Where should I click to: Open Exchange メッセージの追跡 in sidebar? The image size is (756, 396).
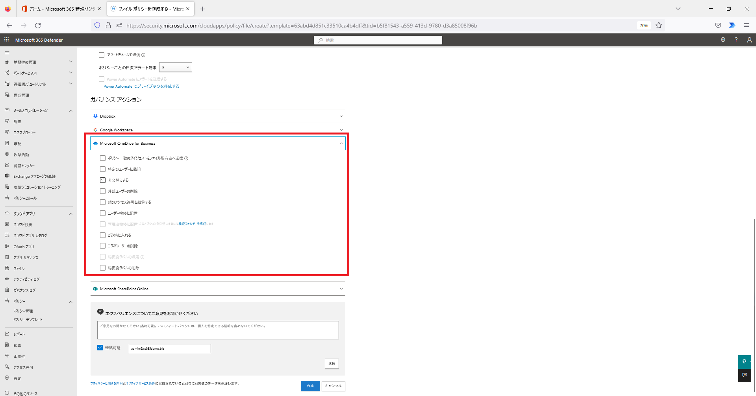pos(35,176)
